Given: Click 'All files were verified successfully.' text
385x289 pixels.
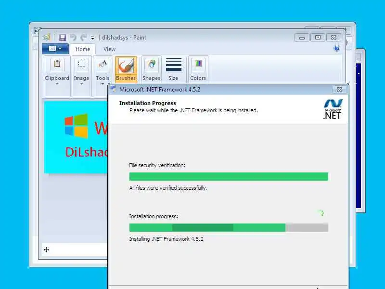Looking at the screenshot, I should 168,188.
